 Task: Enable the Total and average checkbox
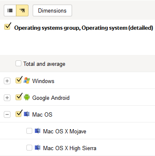point(18,63)
